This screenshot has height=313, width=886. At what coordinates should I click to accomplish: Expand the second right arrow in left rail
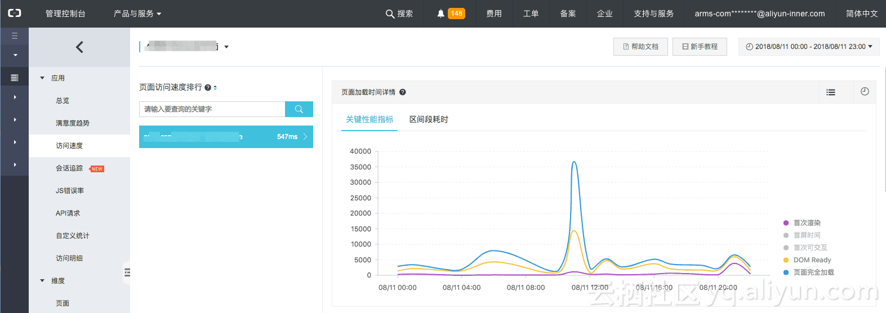click(x=15, y=120)
